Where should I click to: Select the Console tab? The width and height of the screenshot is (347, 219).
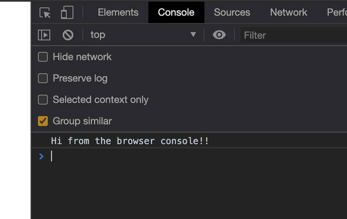point(176,12)
